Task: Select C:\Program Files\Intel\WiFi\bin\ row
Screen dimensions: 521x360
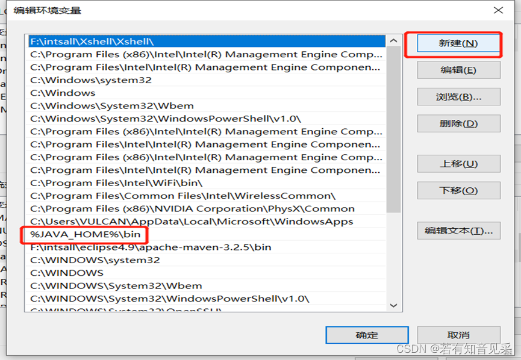Action: click(206, 183)
